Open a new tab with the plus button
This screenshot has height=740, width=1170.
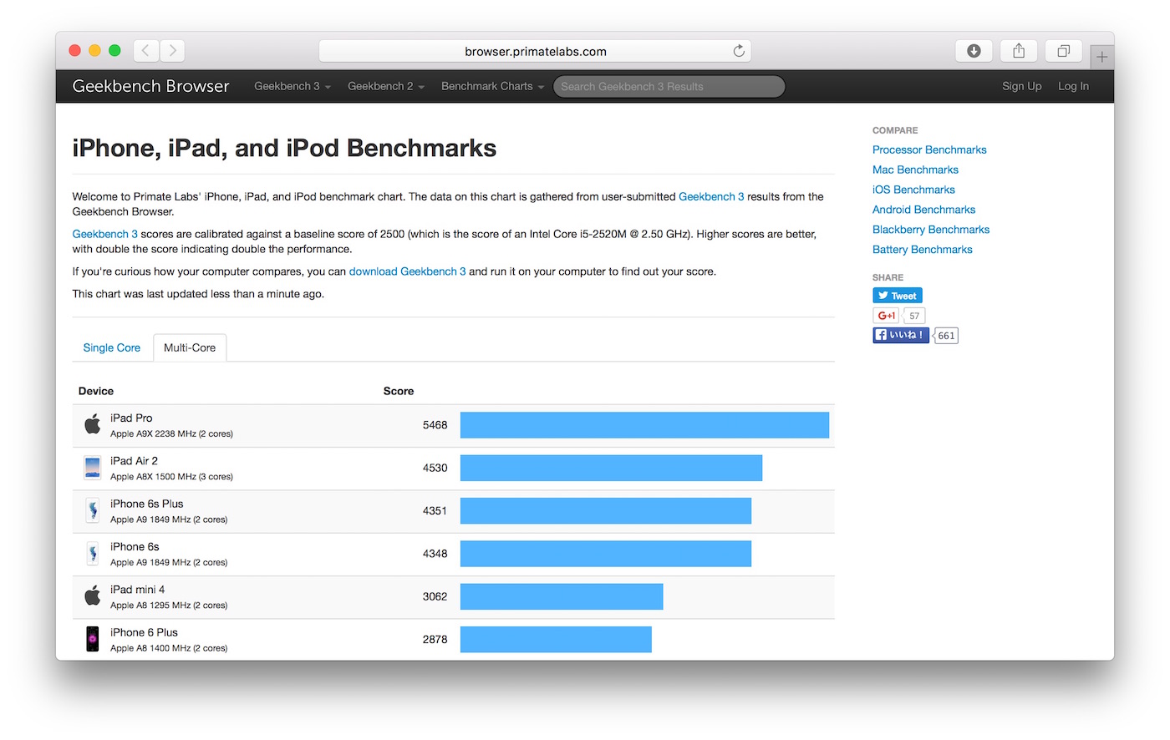tap(1101, 57)
